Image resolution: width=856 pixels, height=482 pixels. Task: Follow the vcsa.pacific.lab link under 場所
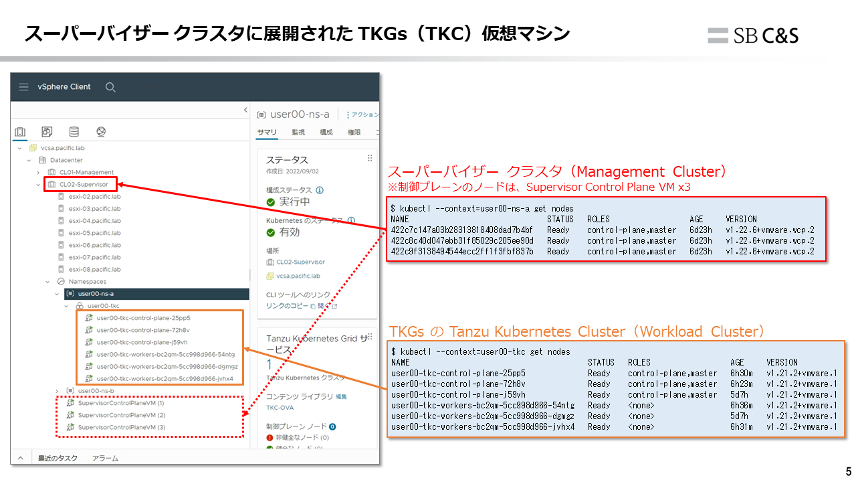(298, 275)
